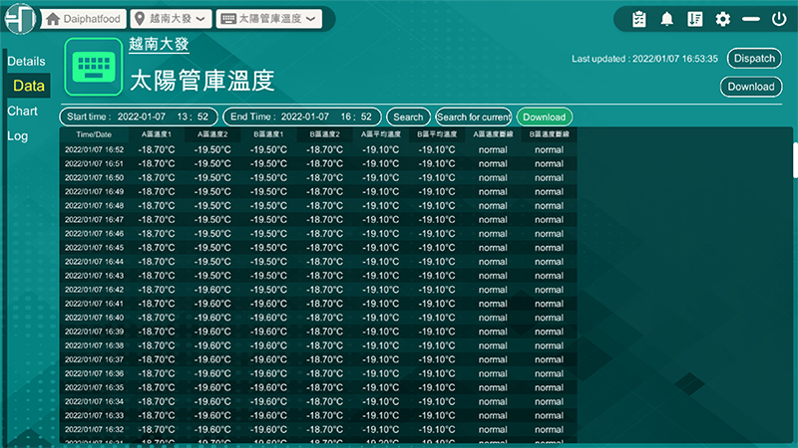Click the green Download button
The height and width of the screenshot is (448, 798).
[544, 117]
